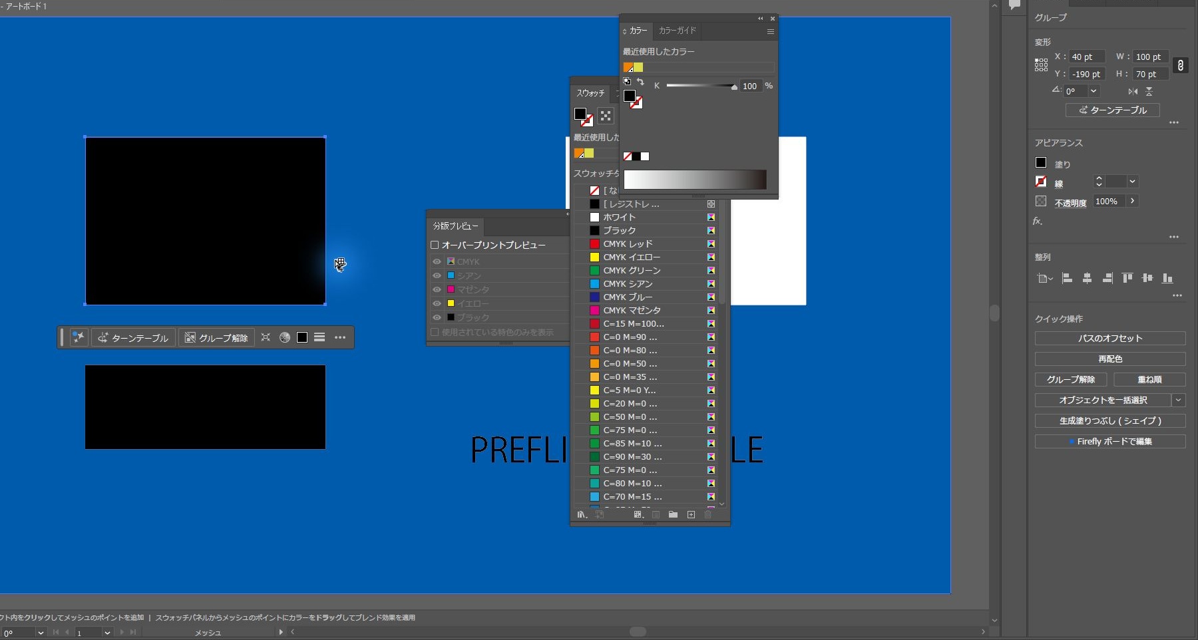
Task: Click swap fill and stroke arrow in Color panel
Action: (640, 82)
